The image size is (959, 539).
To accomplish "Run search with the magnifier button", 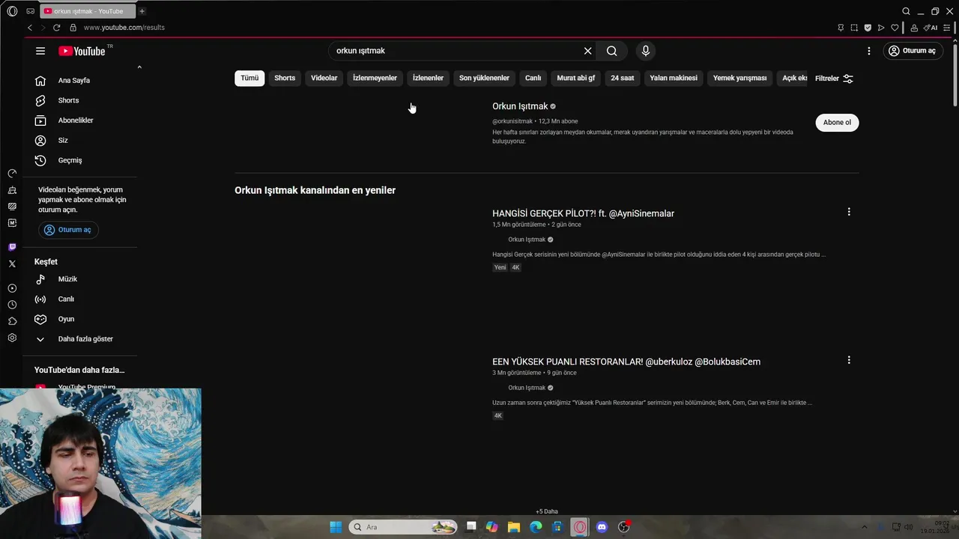I will pyautogui.click(x=612, y=51).
